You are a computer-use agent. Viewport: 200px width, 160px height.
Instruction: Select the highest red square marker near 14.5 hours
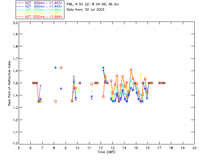point(131,70)
